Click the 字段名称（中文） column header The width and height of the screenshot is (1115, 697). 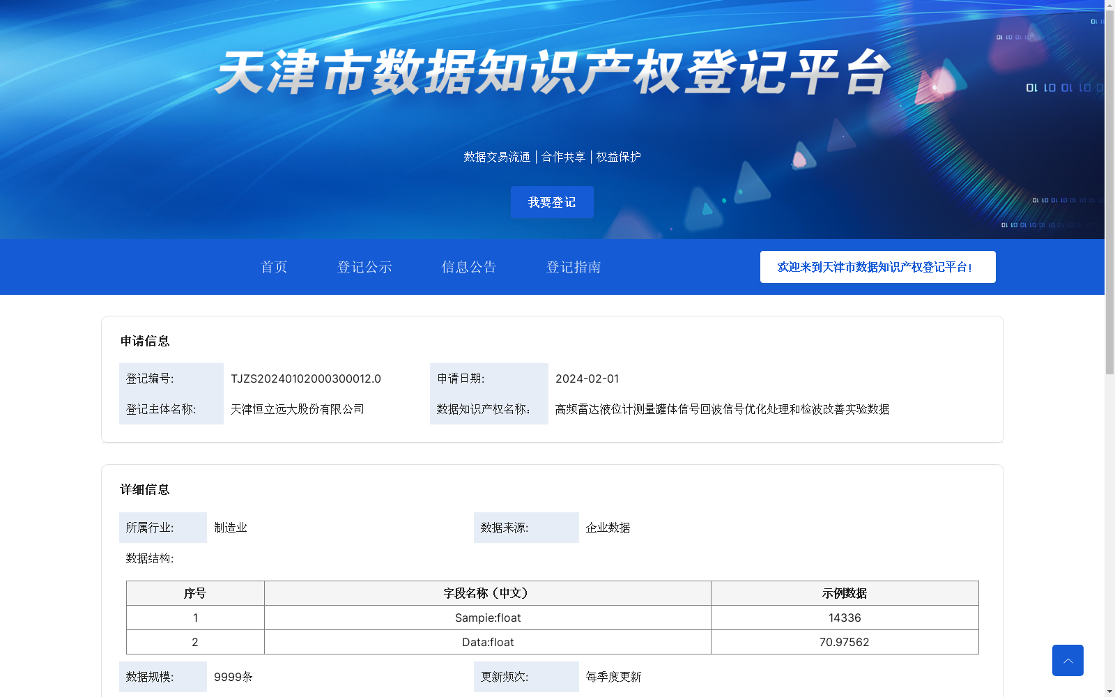(488, 593)
